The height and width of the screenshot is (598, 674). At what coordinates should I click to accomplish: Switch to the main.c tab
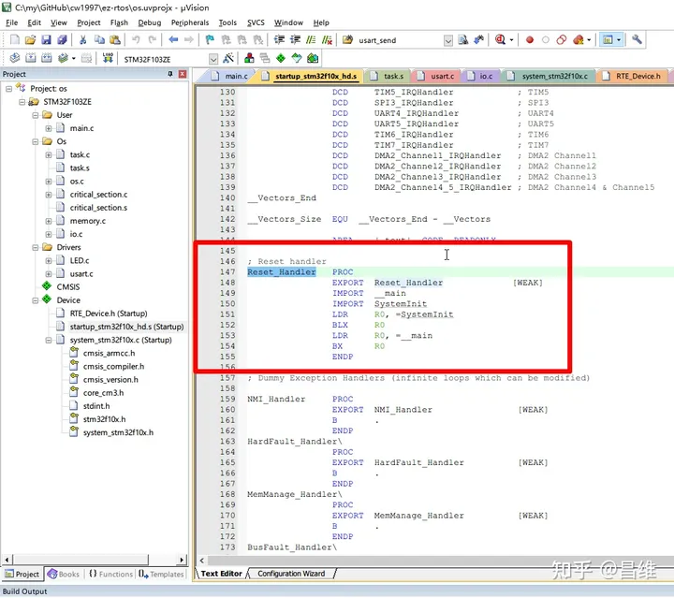coord(229,76)
